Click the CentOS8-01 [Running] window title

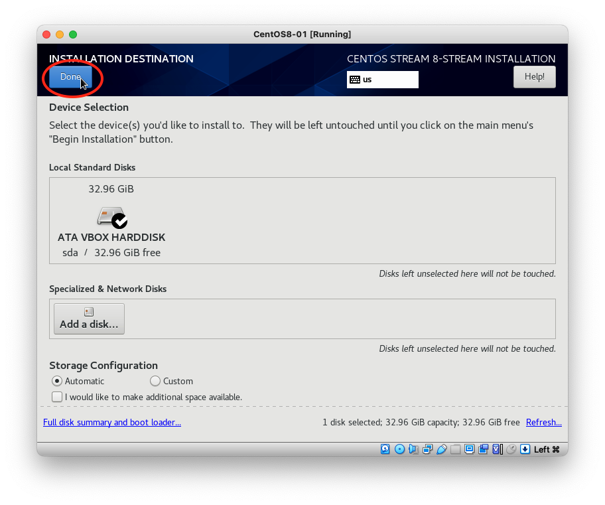(302, 35)
